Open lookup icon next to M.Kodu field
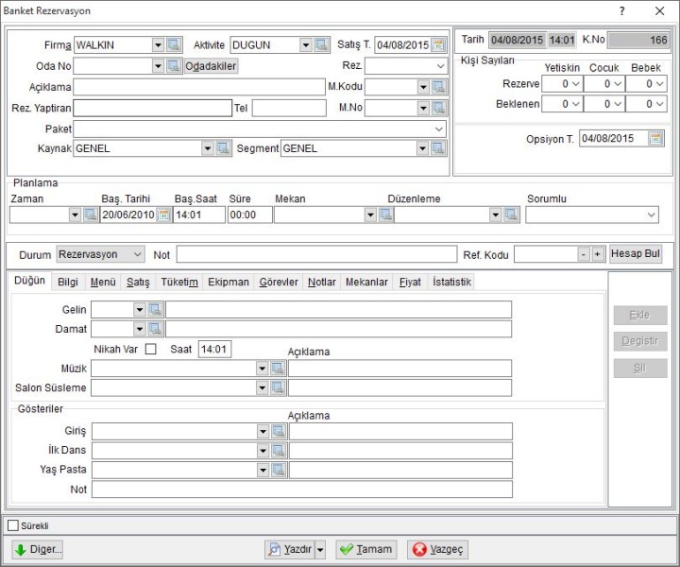680x567 pixels. point(439,87)
